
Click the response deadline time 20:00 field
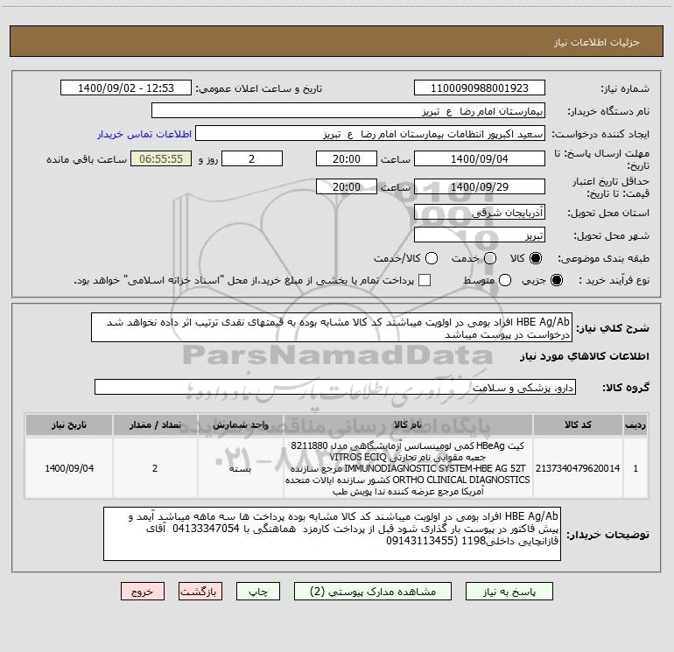347,158
